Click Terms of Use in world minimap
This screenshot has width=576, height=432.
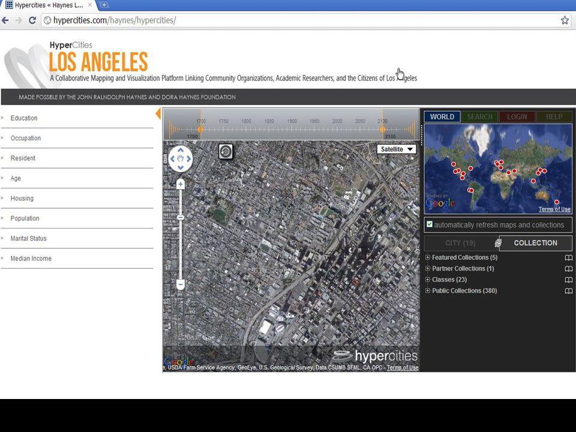coord(554,209)
